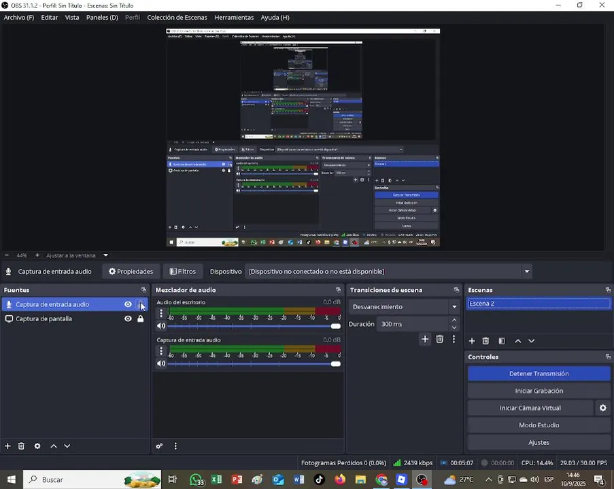Adjust Audio del escritorio volume slider

[x=254, y=326]
